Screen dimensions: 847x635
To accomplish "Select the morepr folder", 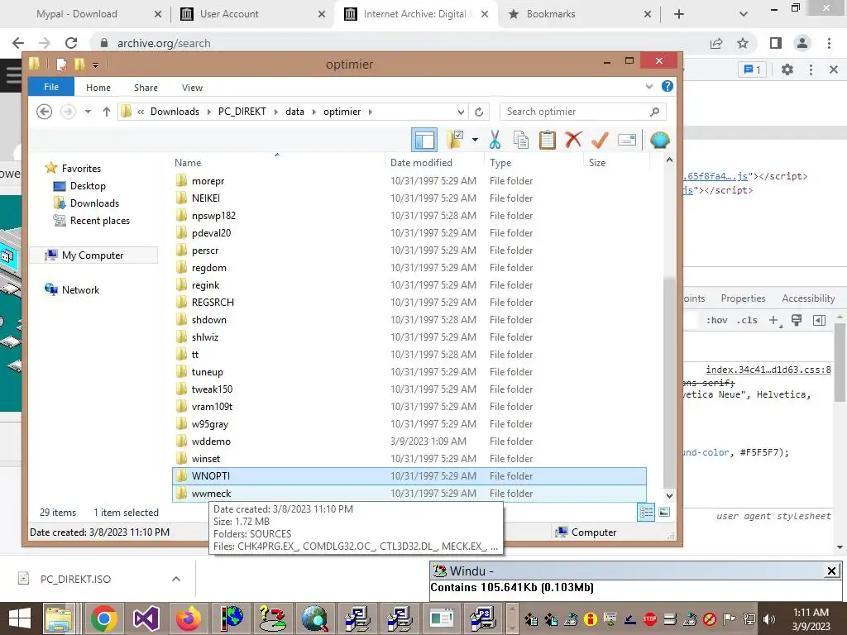I will (x=409, y=181).
